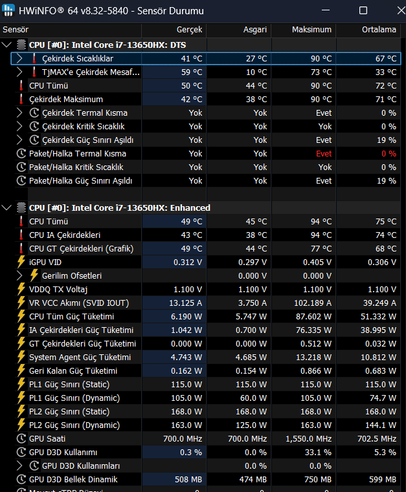The image size is (406, 492).
Task: Click the Sensör column header
Action: point(71,30)
